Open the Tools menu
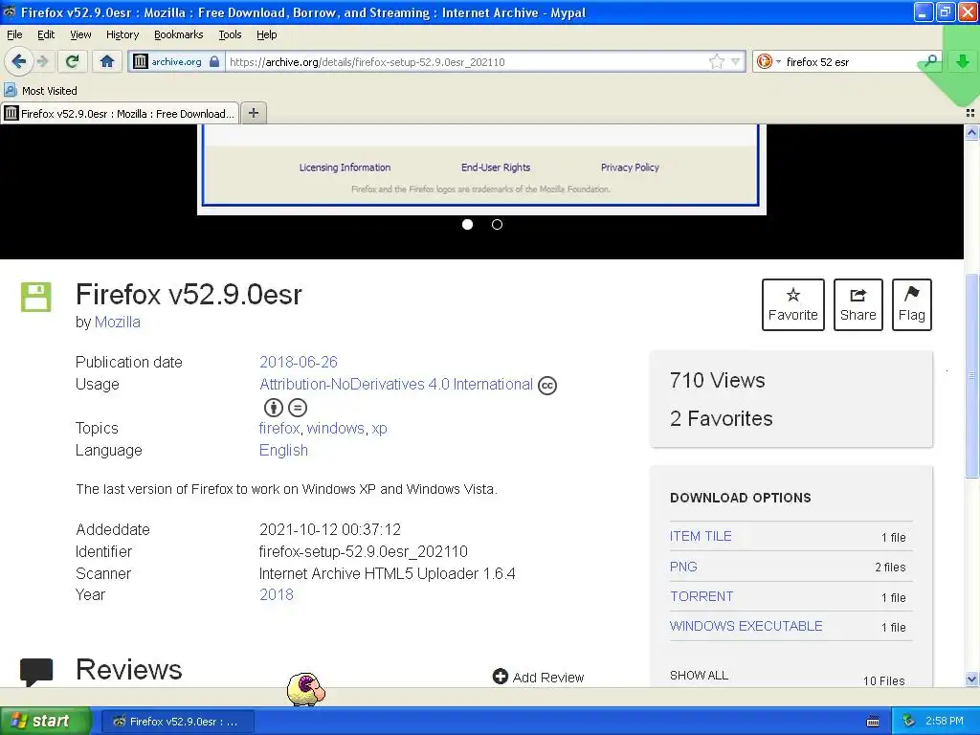980x735 pixels. (230, 34)
